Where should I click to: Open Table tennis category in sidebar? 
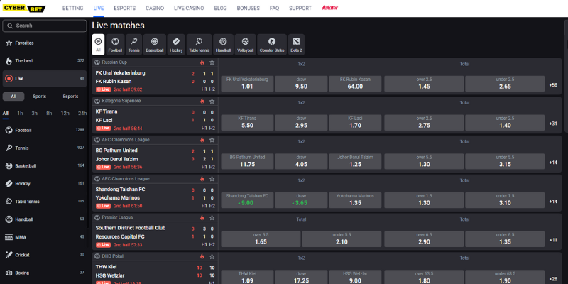[45, 202]
